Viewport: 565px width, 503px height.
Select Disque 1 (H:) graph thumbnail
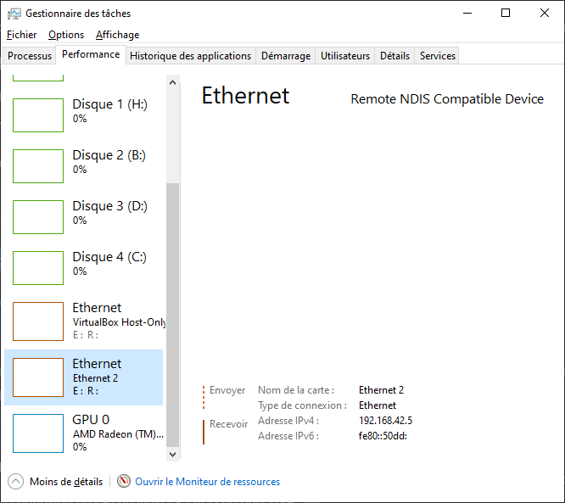coord(38,115)
